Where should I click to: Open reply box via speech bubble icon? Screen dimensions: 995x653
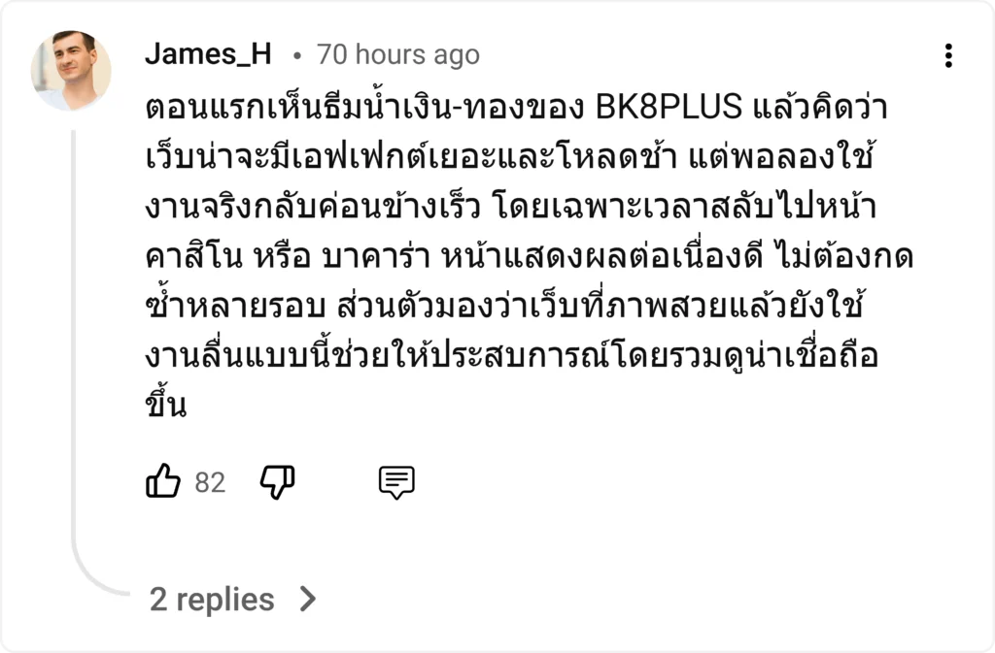(x=396, y=482)
